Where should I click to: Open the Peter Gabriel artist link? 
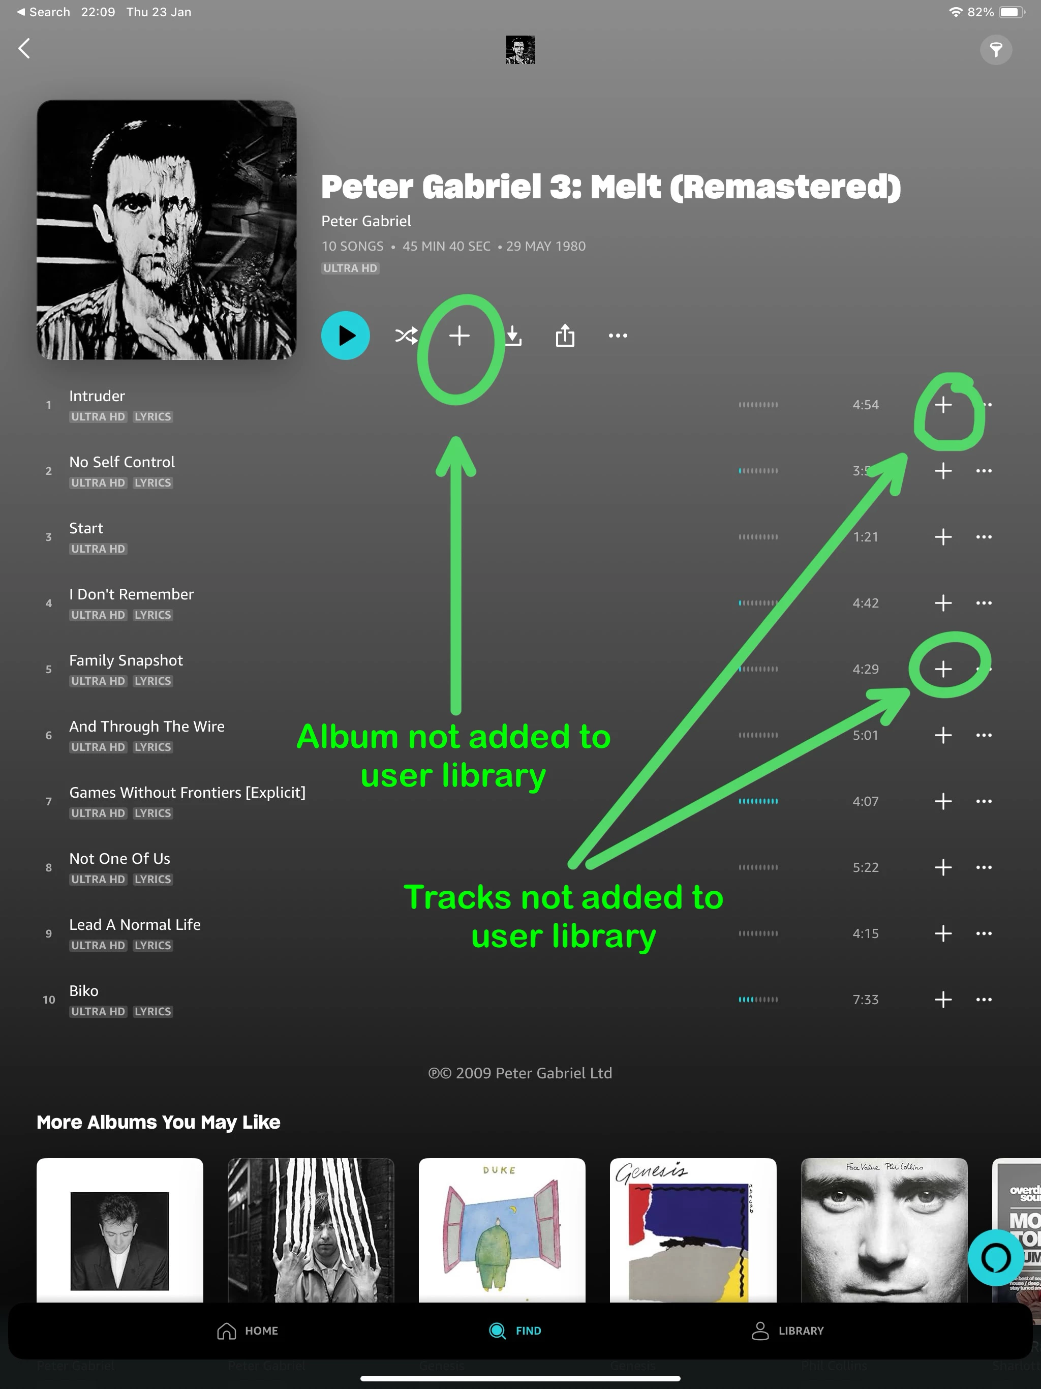(x=366, y=221)
